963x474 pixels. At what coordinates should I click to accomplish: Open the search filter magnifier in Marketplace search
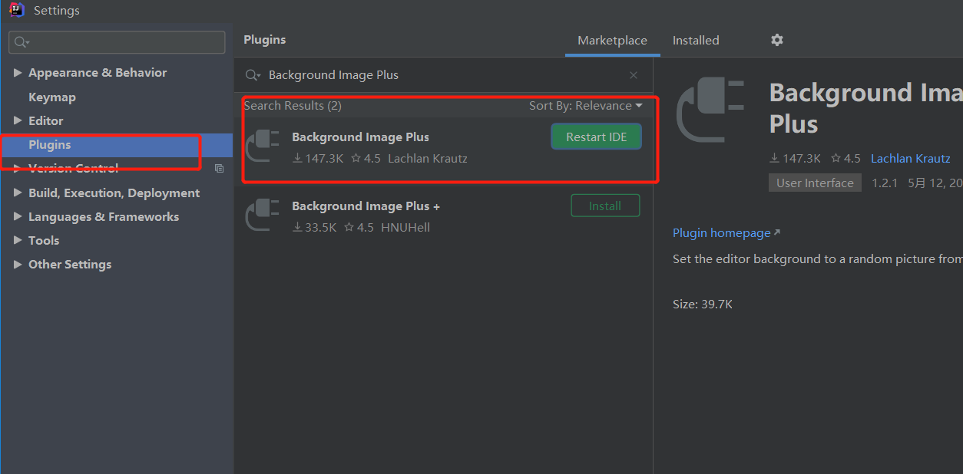(x=253, y=74)
